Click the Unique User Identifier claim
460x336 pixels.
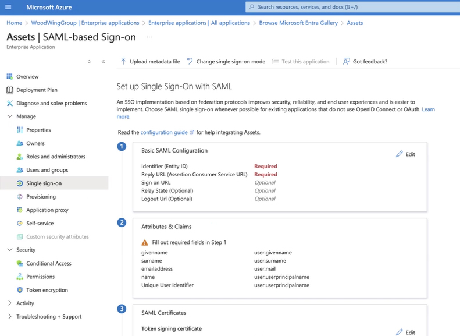167,285
